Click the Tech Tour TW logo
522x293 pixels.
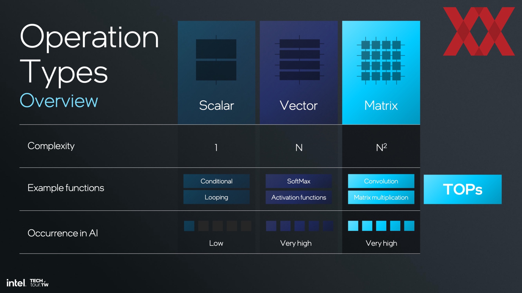(x=39, y=283)
